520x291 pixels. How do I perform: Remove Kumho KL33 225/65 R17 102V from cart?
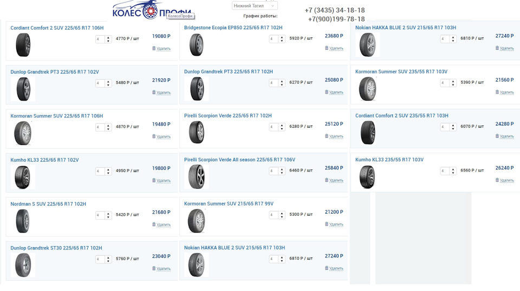click(x=161, y=181)
